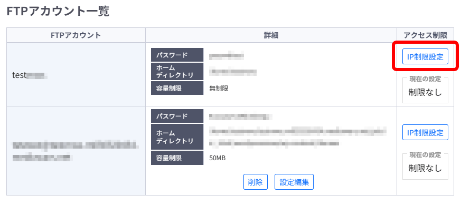The width and height of the screenshot is (461, 205).
Task: Click the パスワード label in the first row
Action: (x=177, y=55)
